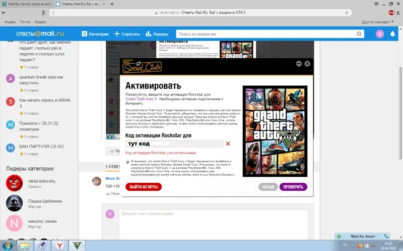Open the Категории menu
This screenshot has width=403, height=251.
click(x=95, y=34)
